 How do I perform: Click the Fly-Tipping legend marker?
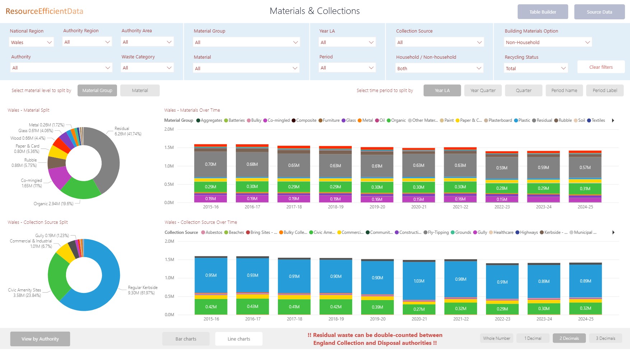[425, 232]
